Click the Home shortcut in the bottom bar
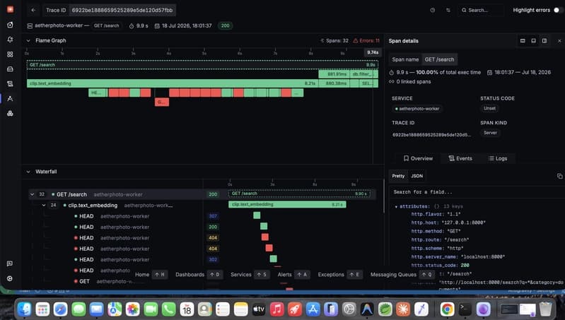The width and height of the screenshot is (565, 320). (x=151, y=275)
